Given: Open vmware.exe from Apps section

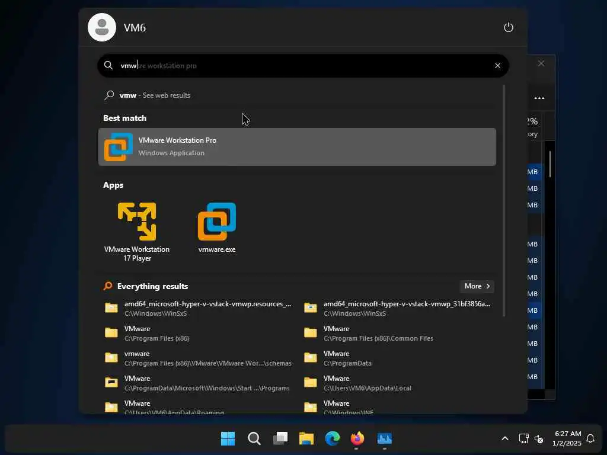Looking at the screenshot, I should point(217,228).
